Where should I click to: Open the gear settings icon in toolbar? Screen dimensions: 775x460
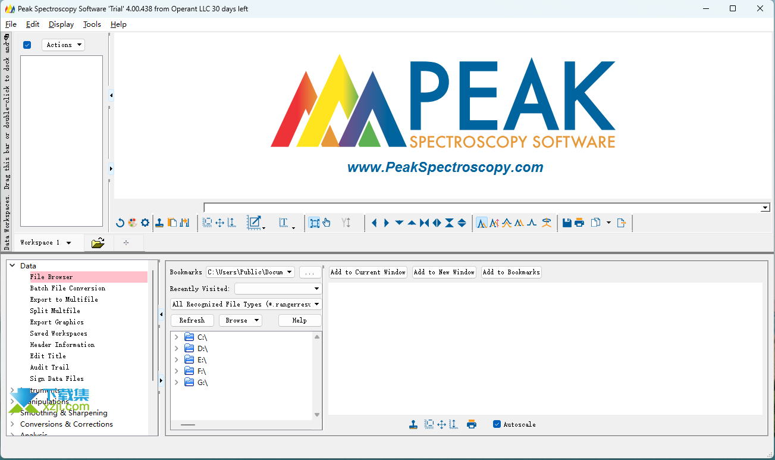(145, 223)
